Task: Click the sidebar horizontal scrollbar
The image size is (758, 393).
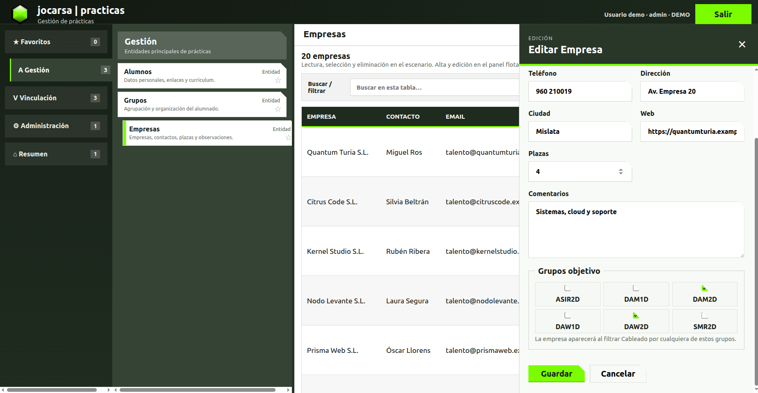Action: [52, 390]
